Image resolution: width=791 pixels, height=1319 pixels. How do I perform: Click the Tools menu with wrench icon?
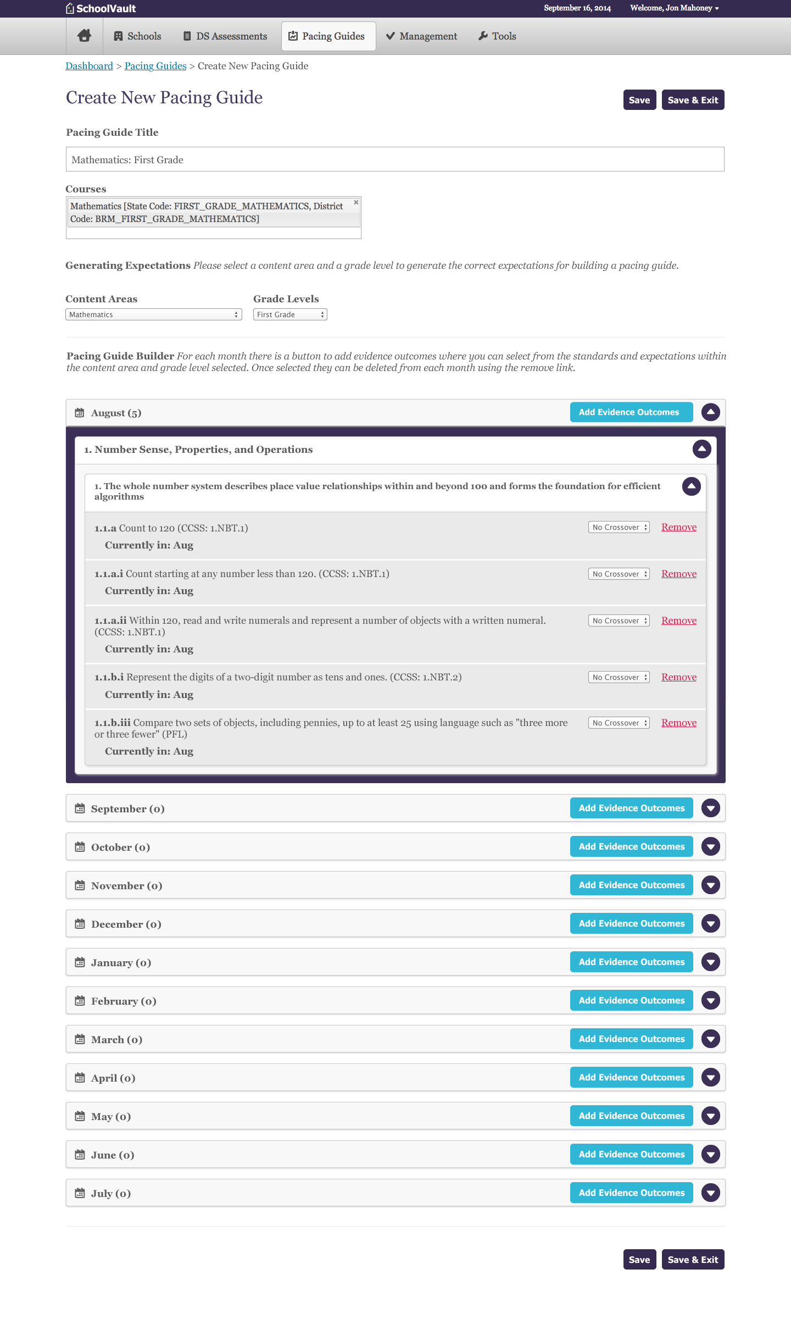[497, 36]
